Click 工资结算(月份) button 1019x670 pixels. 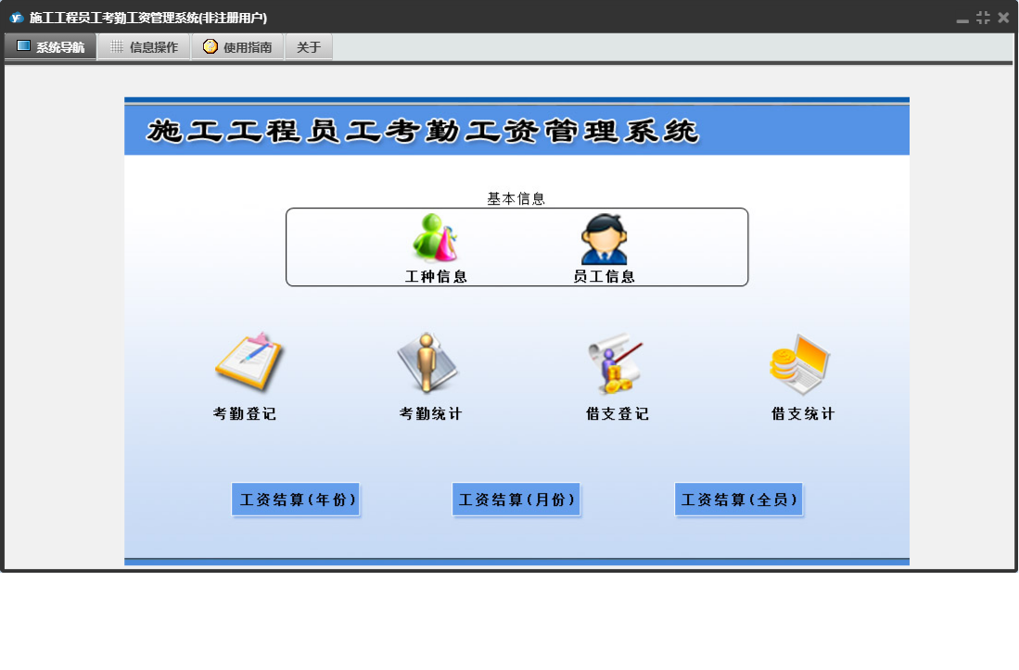point(516,499)
